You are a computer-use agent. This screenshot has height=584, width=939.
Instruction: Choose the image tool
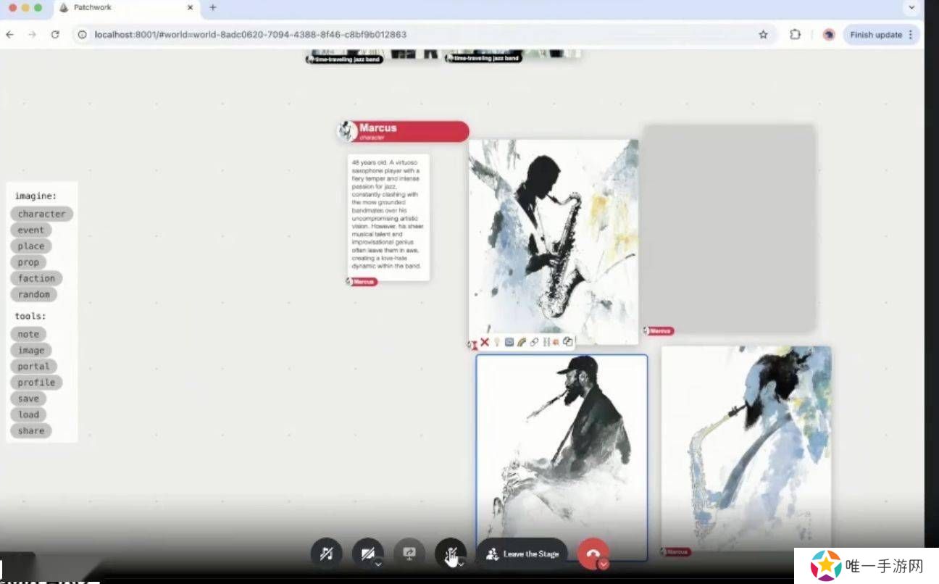tap(31, 350)
